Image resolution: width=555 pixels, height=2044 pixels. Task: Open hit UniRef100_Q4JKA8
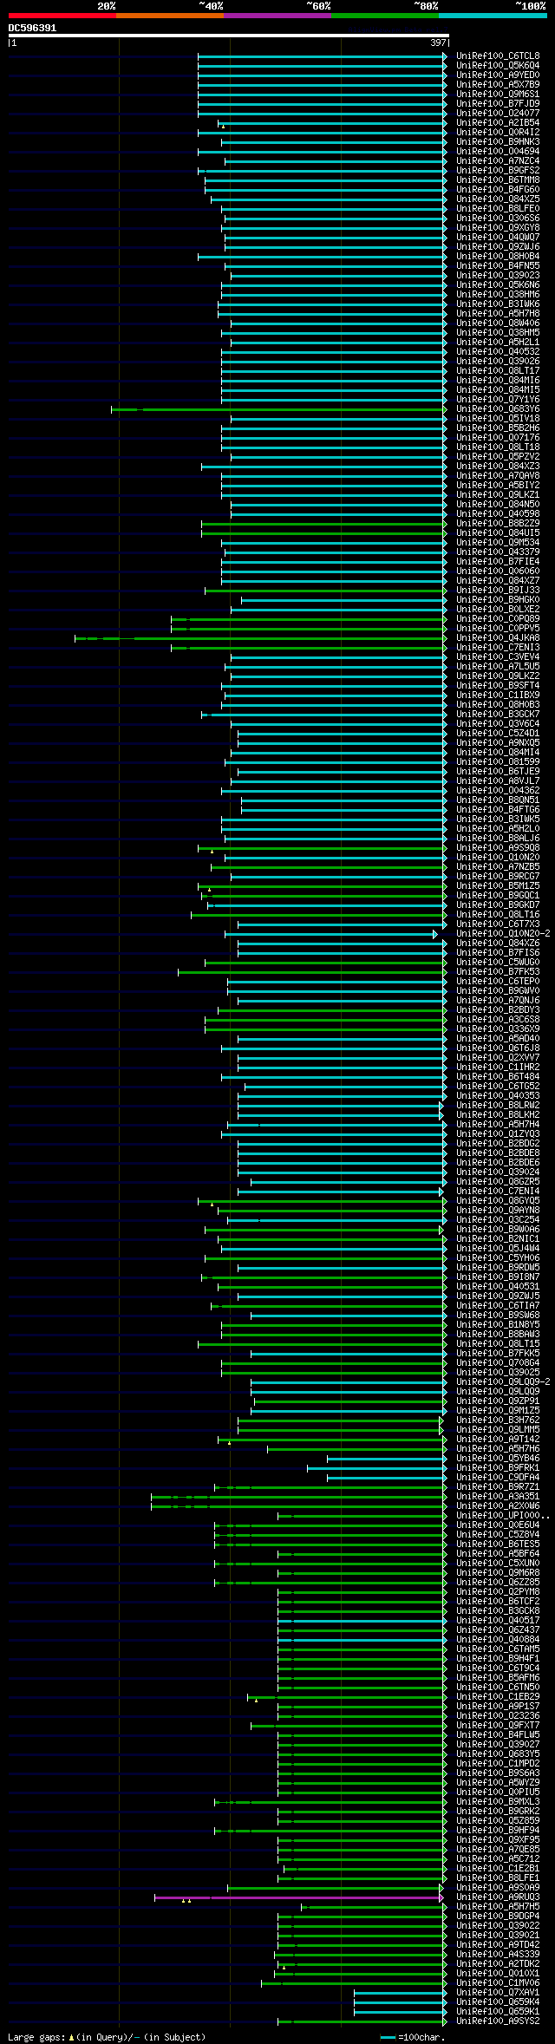point(498,638)
